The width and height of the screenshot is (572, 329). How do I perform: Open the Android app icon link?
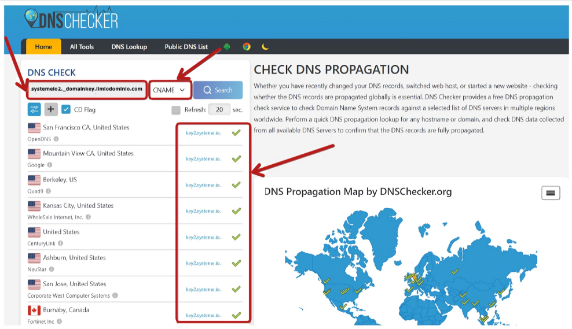tap(227, 47)
